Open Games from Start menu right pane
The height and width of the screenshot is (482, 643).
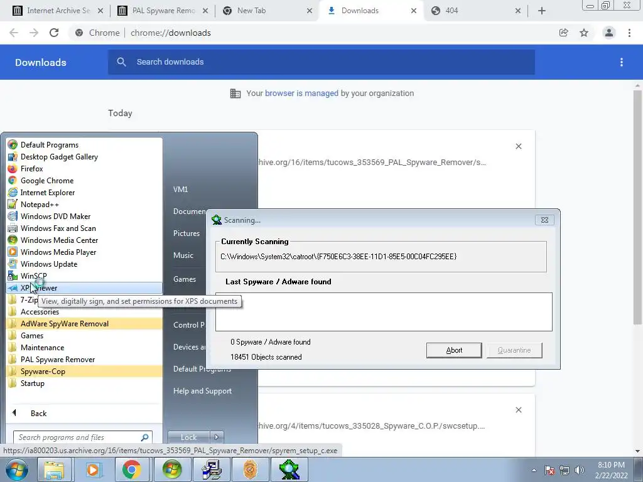pos(185,279)
